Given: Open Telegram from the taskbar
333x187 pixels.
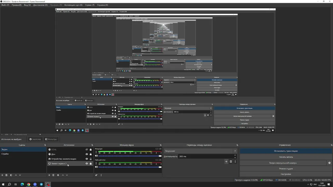Looking at the screenshot, I should pos(41,184).
